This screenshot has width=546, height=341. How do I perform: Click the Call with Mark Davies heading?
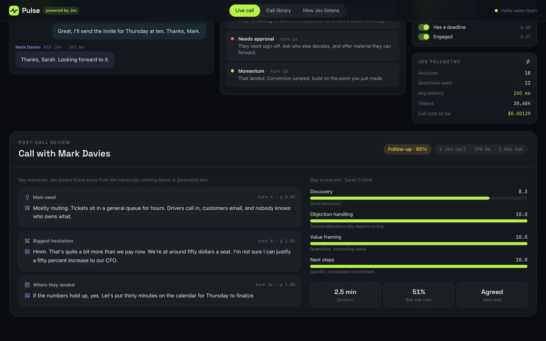[x=64, y=154]
